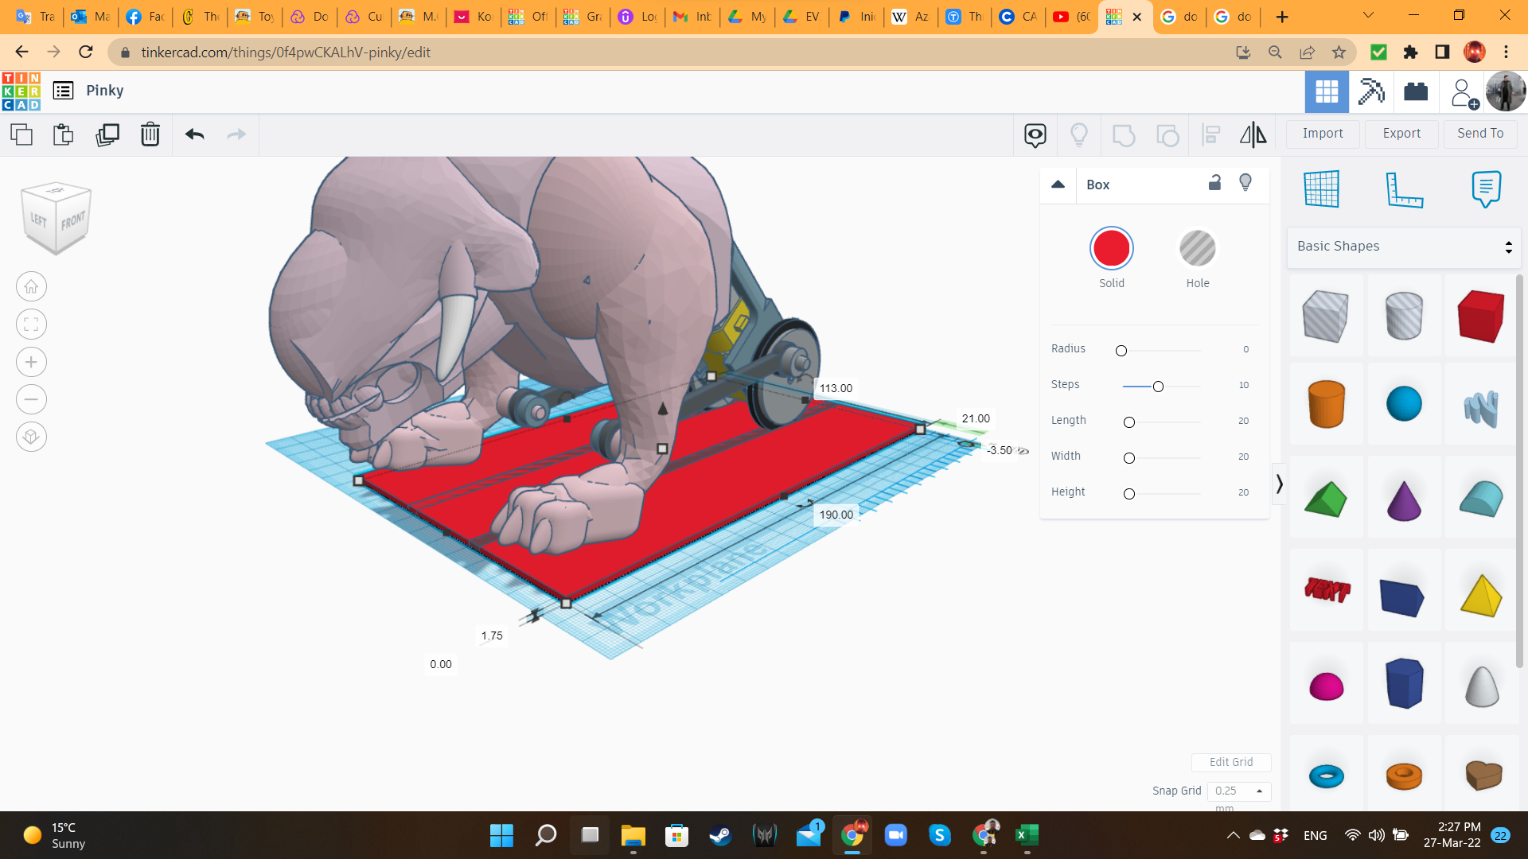
Task: Open the Snap Grid dropdown
Action: point(1238,791)
